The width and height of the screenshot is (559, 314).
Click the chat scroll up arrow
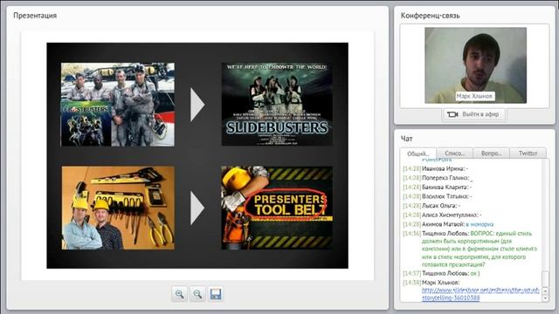pyautogui.click(x=545, y=290)
